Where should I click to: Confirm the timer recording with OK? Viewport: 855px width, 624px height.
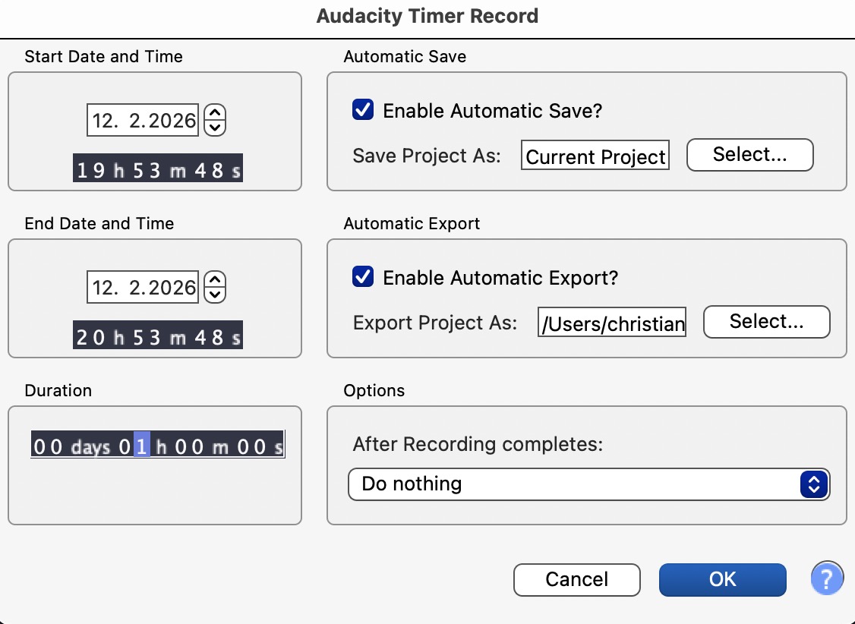(x=722, y=580)
